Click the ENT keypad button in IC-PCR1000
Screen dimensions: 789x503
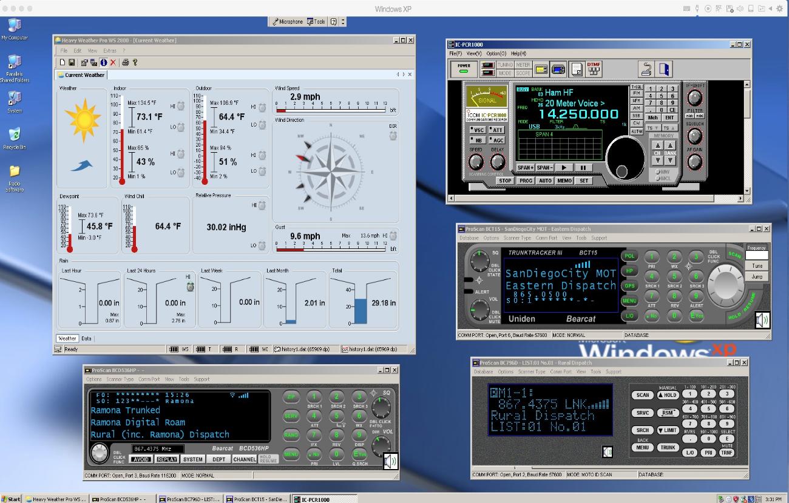(x=669, y=118)
